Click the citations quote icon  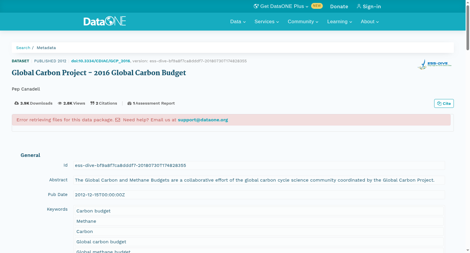pos(92,103)
